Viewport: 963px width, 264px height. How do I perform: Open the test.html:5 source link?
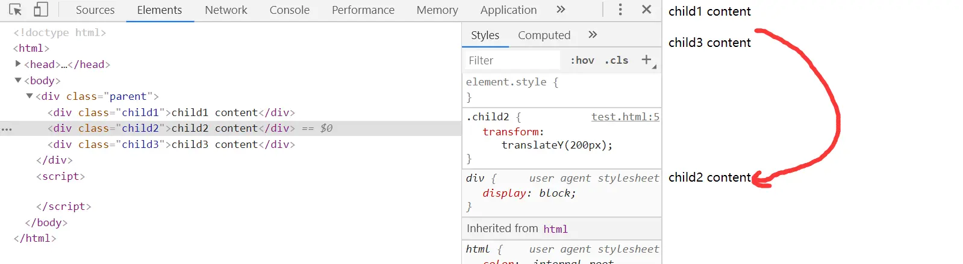point(625,117)
